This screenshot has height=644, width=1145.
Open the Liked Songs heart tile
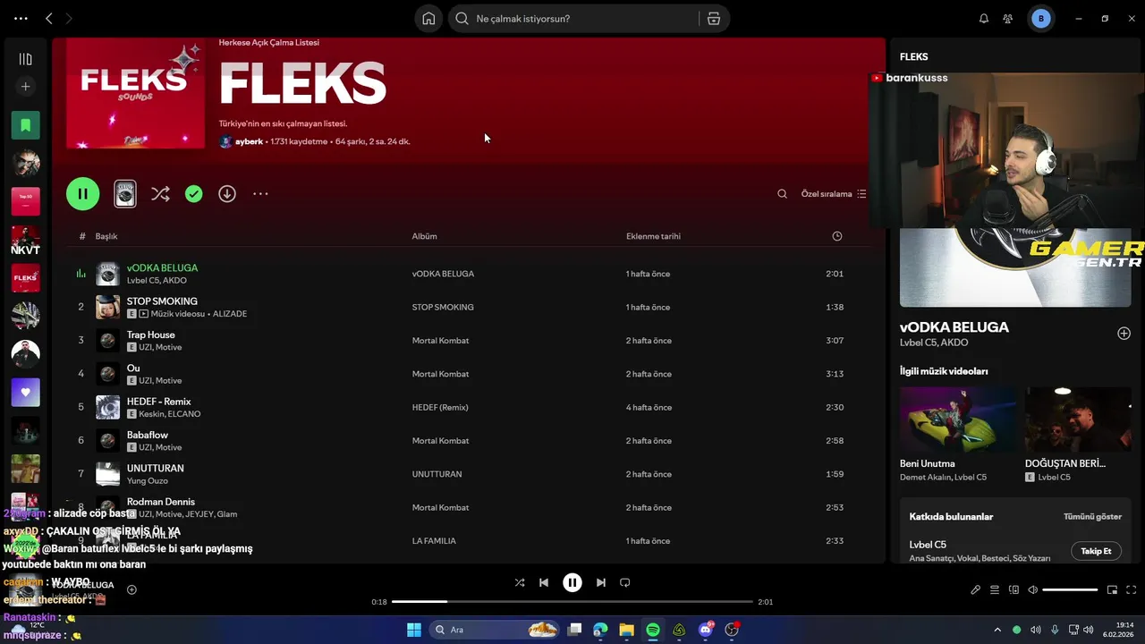(25, 392)
